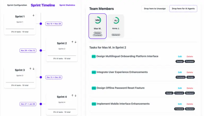This screenshot has height=116, width=204.
Task: Click the up arrow on Sprint 4
Action: [73, 96]
